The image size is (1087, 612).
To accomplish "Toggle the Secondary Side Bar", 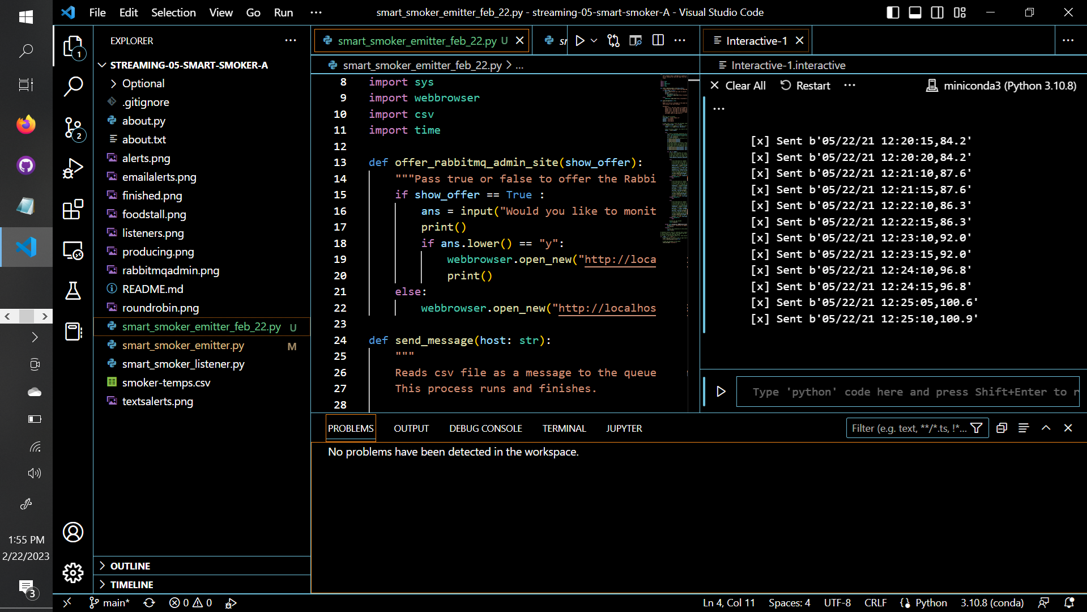I will point(936,12).
